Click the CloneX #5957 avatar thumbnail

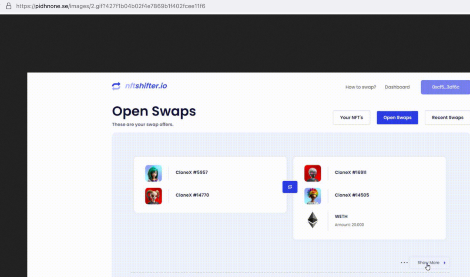coord(154,173)
